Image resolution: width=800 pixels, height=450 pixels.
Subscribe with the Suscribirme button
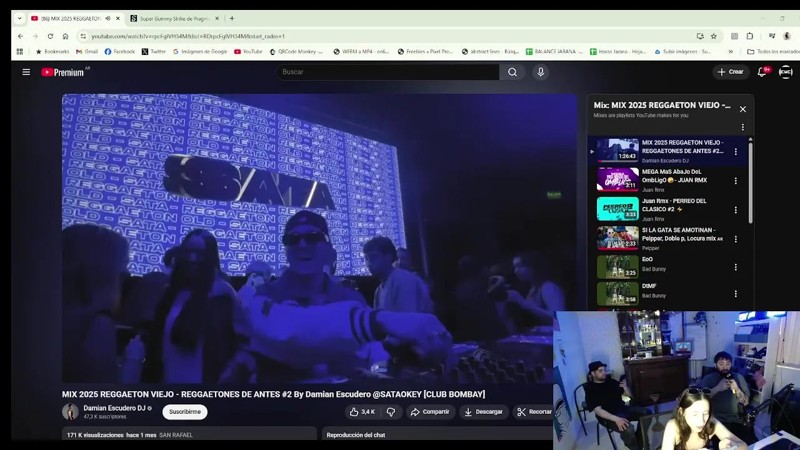tap(185, 412)
